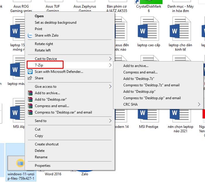Choose Copy from the context menu
The height and width of the screenshot is (182, 205).
pos(70,136)
